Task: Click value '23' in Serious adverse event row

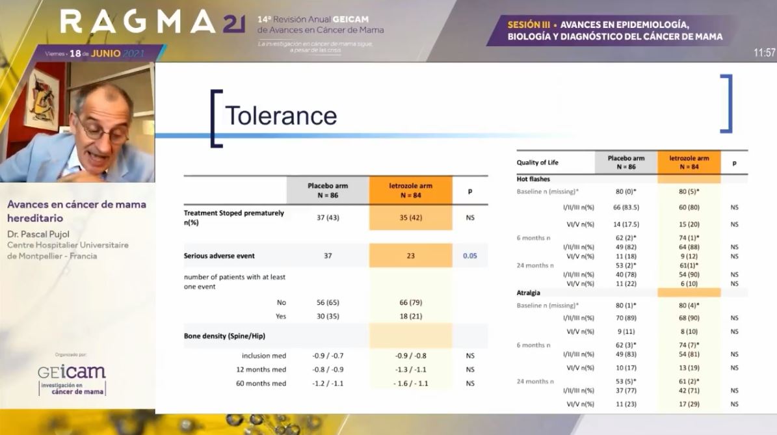Action: [x=410, y=256]
